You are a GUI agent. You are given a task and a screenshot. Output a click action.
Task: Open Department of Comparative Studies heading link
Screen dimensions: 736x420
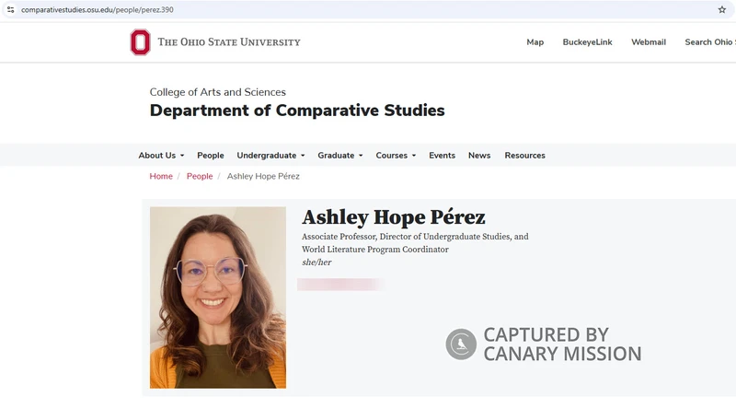(297, 111)
